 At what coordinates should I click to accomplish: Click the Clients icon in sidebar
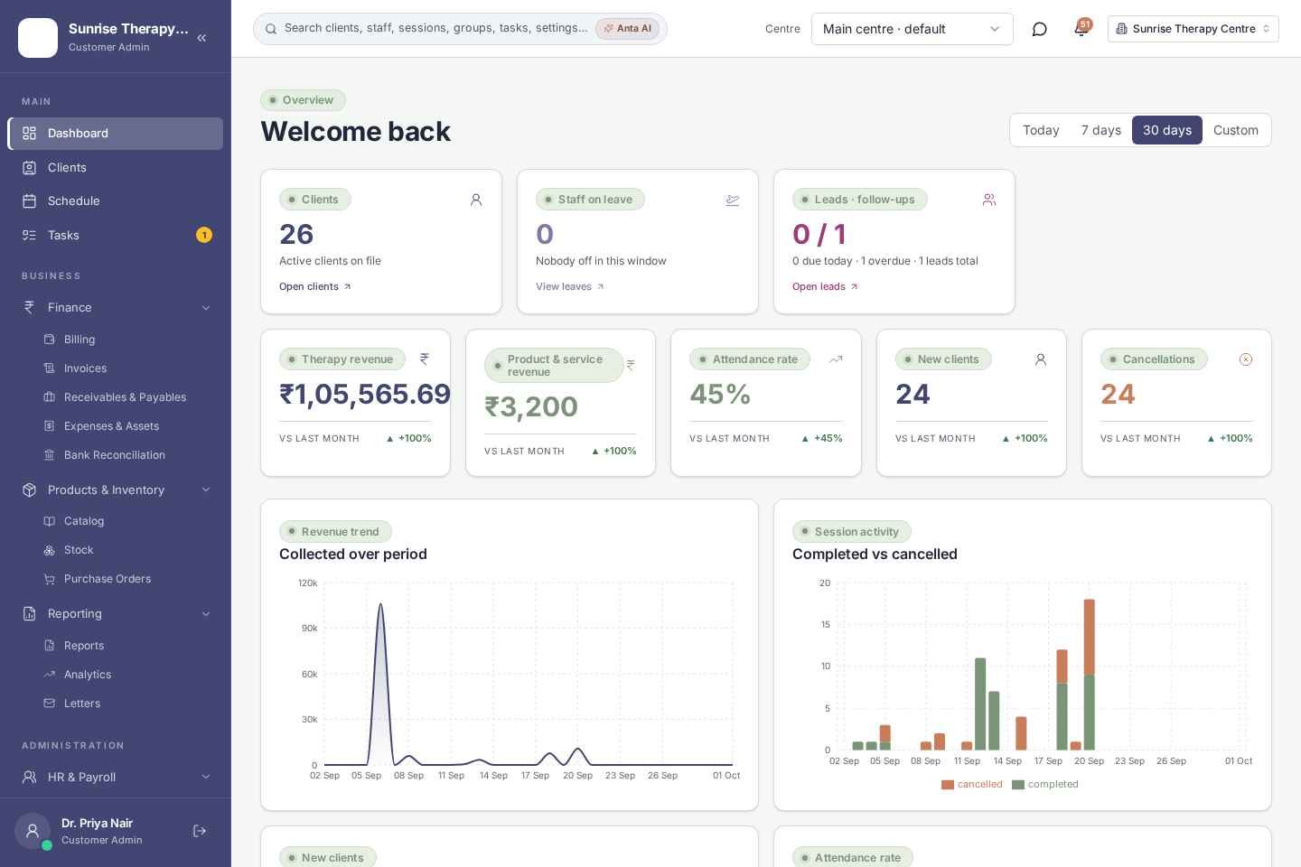pos(30,168)
